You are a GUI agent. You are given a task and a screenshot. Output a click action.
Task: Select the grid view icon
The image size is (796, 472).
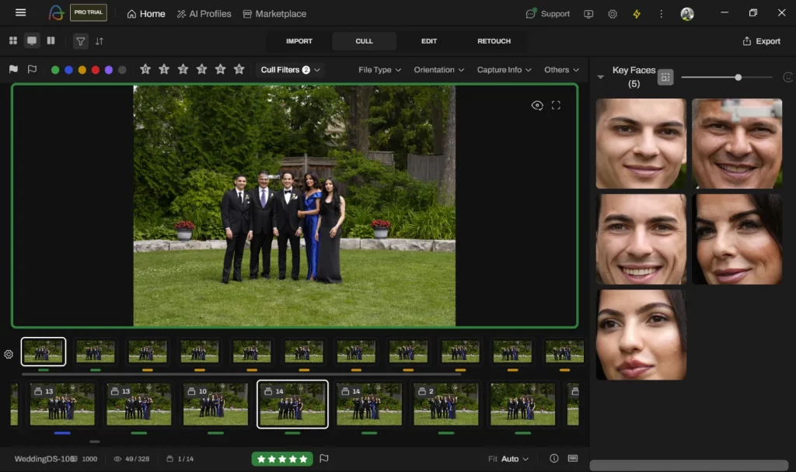[x=13, y=40]
